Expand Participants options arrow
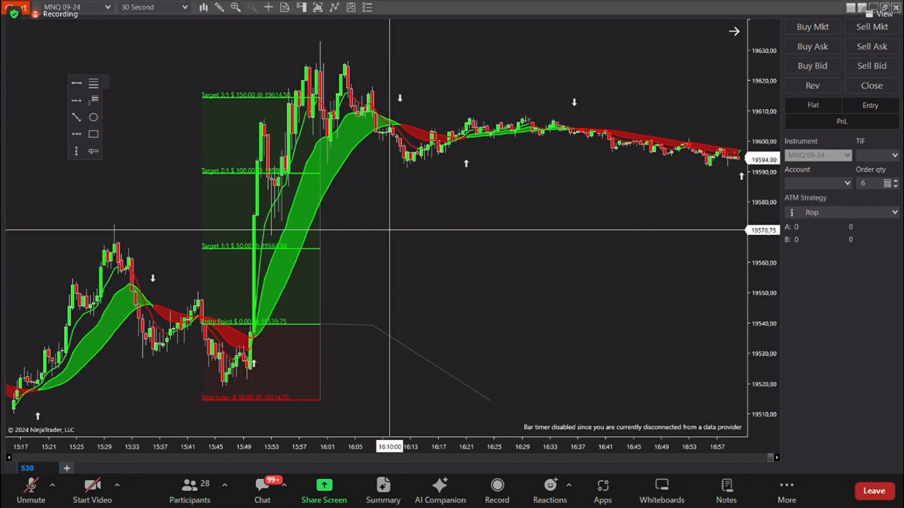 (x=225, y=485)
